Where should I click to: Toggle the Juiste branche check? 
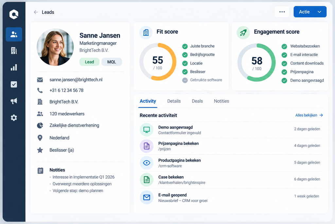click(185, 46)
